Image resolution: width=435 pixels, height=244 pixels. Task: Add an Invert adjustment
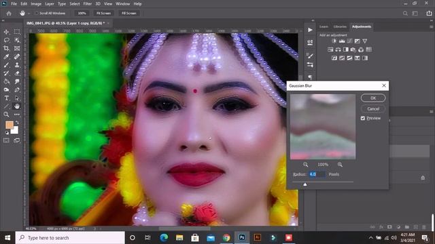(x=334, y=58)
